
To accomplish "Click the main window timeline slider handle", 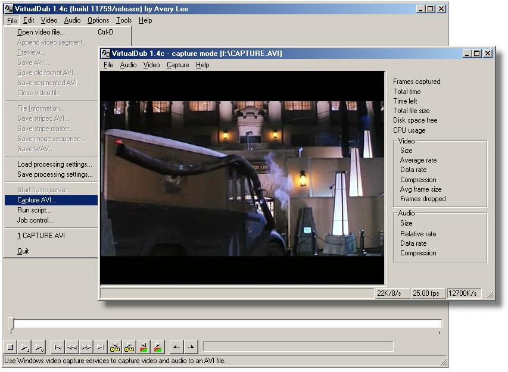I will [x=11, y=324].
